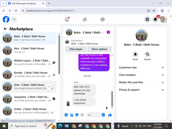Click the ENG language indicator

point(149,126)
